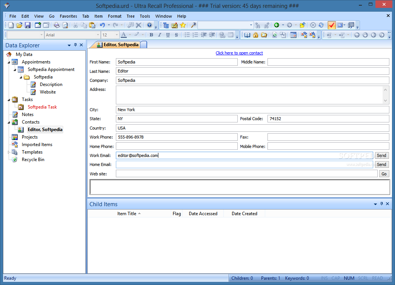Collapse the Contacts tree node
Image resolution: width=395 pixels, height=285 pixels.
click(x=9, y=122)
